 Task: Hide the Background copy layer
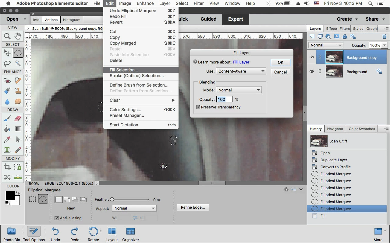click(312, 57)
